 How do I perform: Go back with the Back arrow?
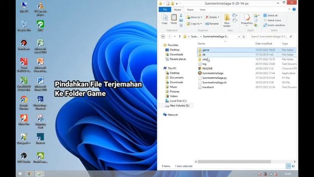click(x=163, y=36)
